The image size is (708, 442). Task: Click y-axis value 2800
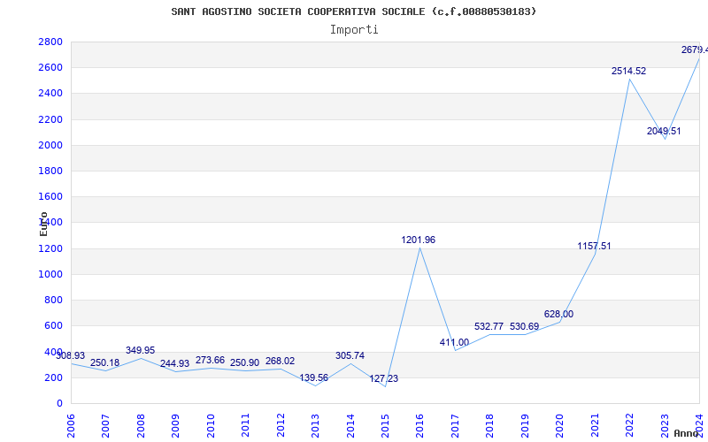click(50, 42)
